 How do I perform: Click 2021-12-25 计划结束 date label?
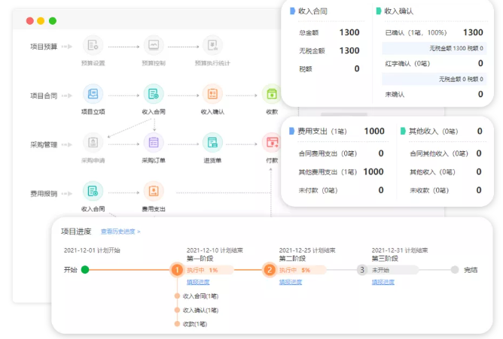(307, 250)
